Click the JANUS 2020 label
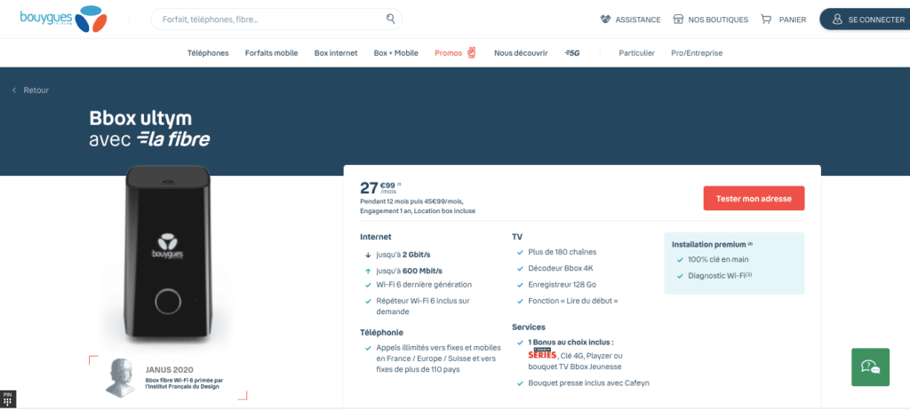This screenshot has width=910, height=410. (x=170, y=369)
